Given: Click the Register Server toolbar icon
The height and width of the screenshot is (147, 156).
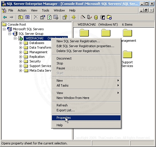Looking at the screenshot, I should 89,17.
